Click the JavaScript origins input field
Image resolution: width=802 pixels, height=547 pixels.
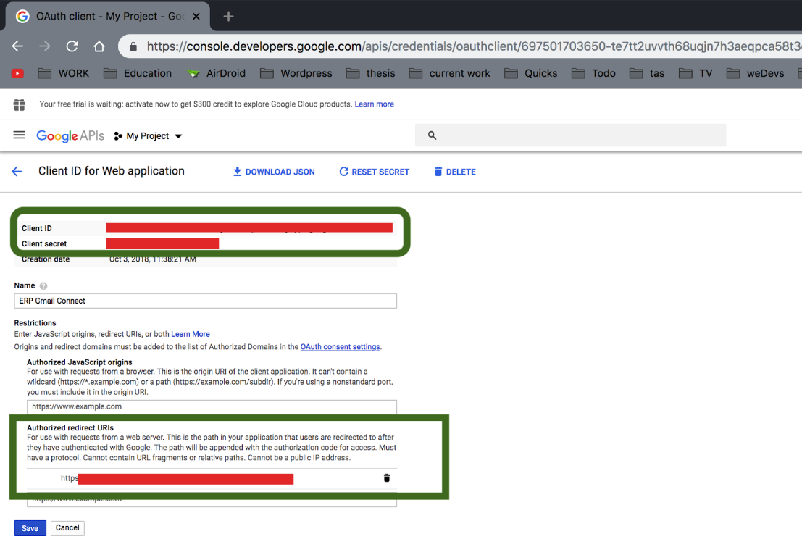click(x=212, y=406)
